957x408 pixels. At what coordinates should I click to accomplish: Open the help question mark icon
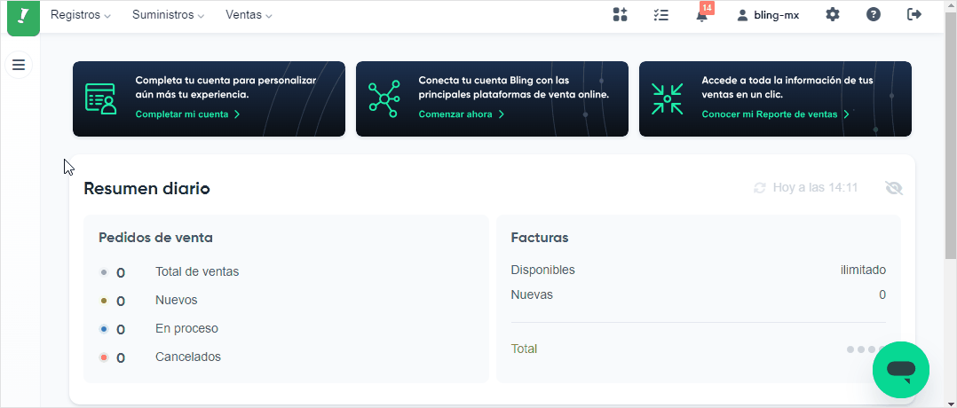(874, 15)
